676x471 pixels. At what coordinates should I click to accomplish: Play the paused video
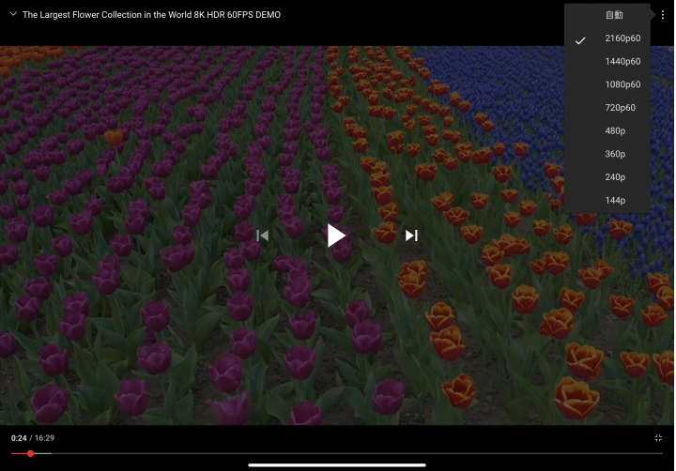click(x=336, y=235)
